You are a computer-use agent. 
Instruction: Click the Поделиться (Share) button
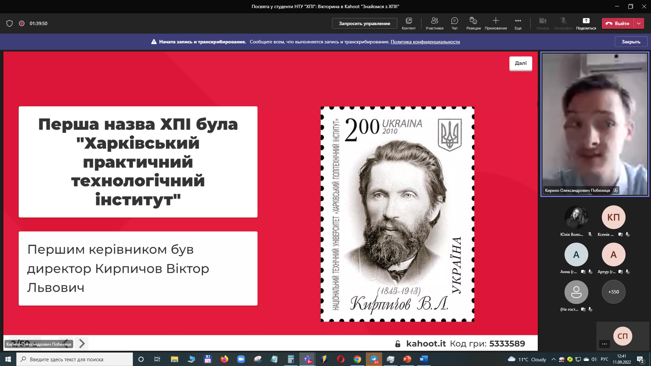[x=586, y=23]
